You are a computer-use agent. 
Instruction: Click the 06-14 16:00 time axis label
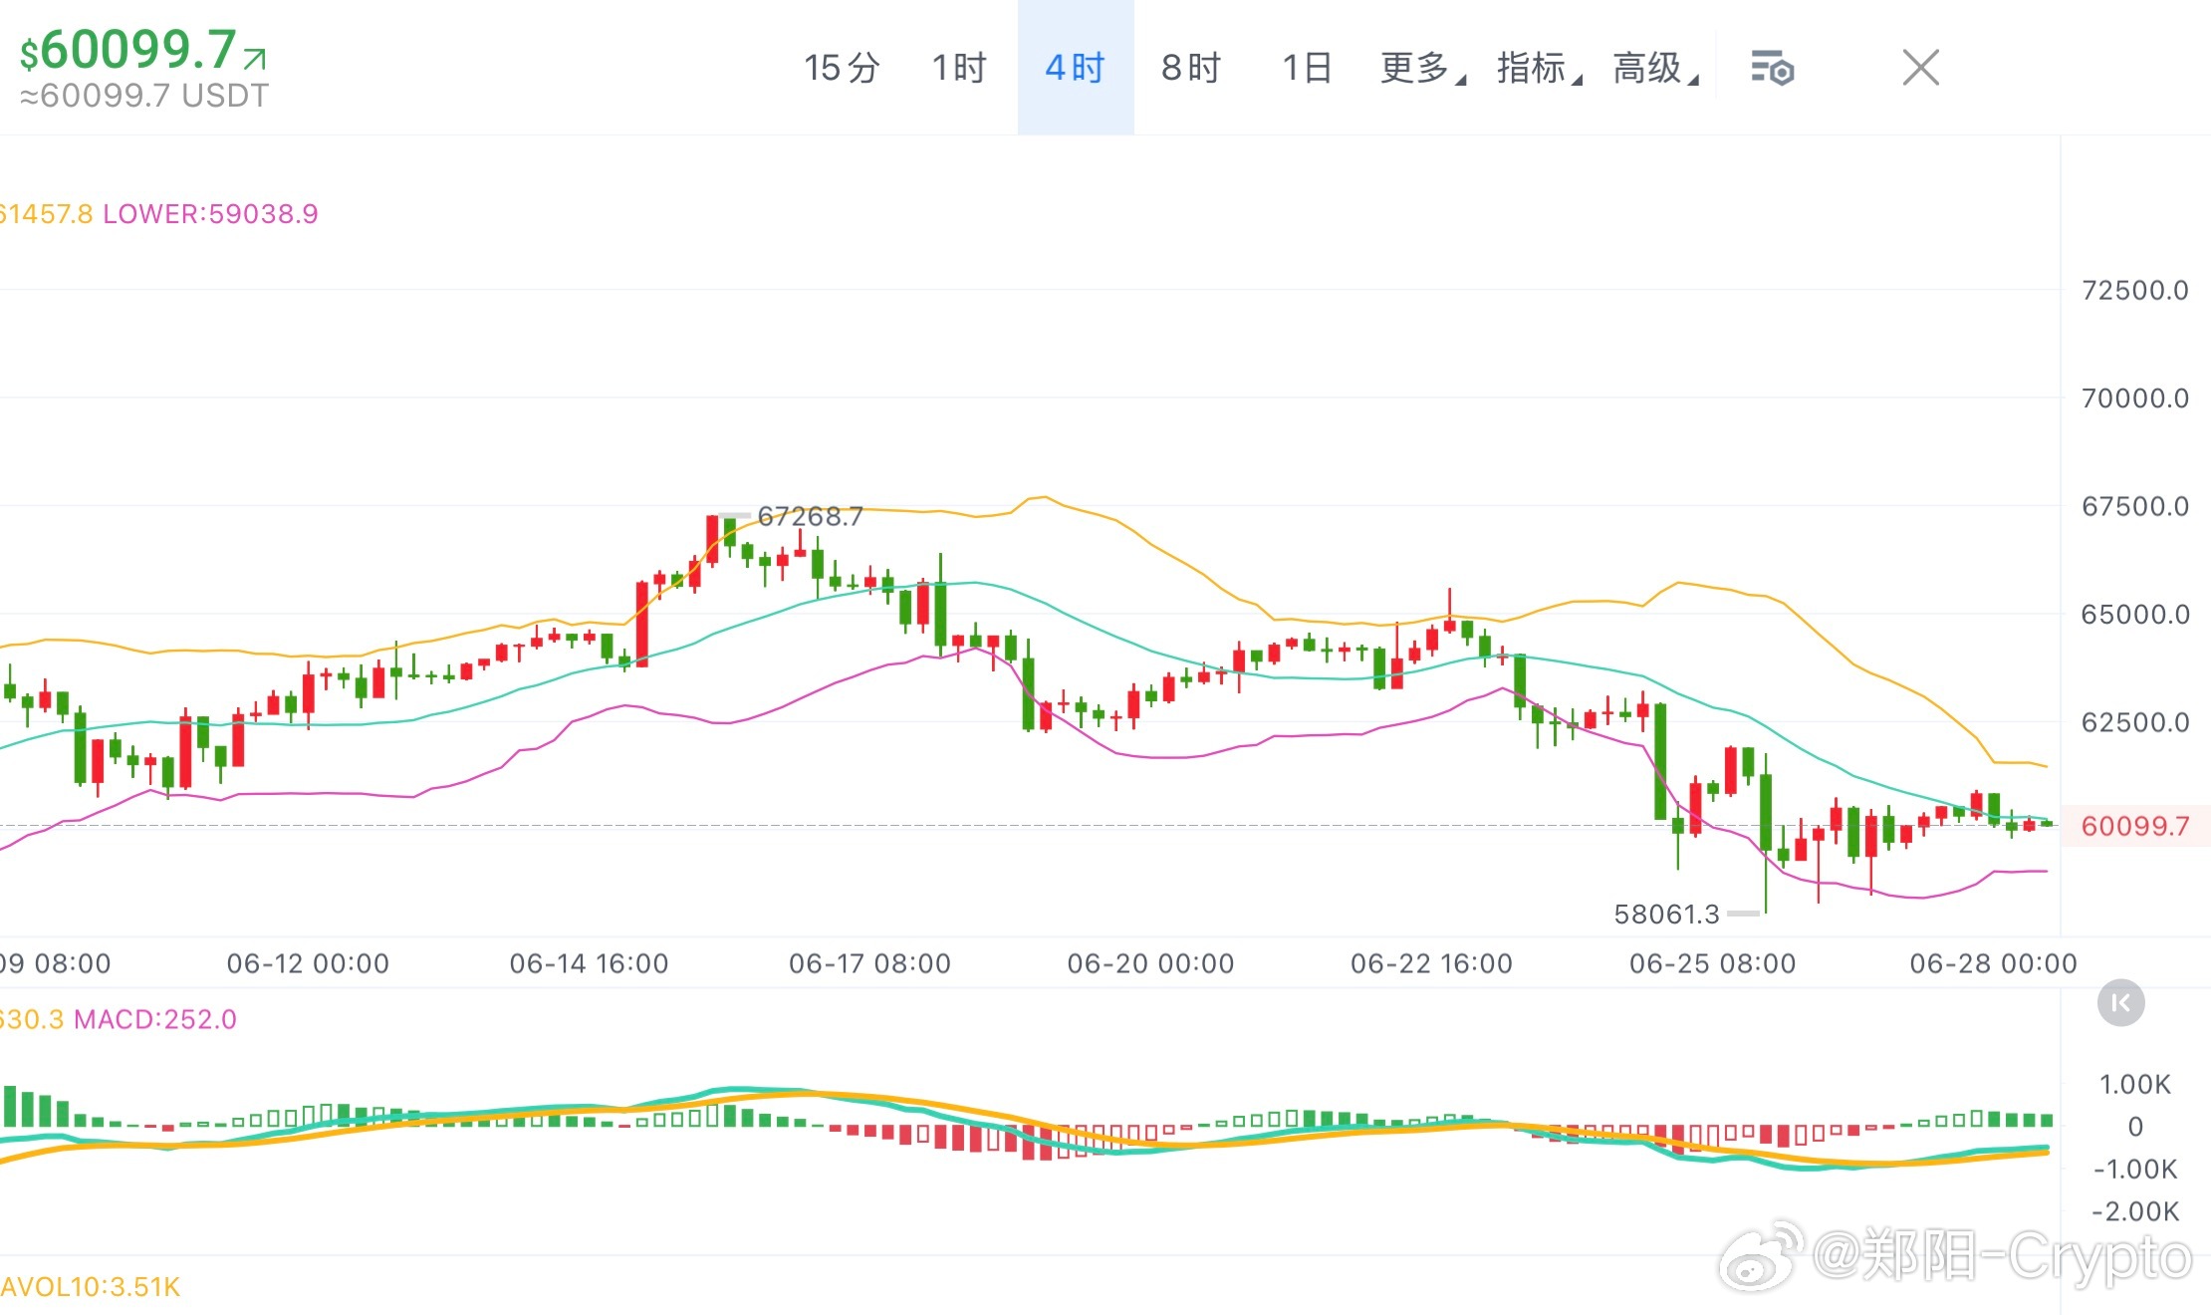[x=589, y=963]
